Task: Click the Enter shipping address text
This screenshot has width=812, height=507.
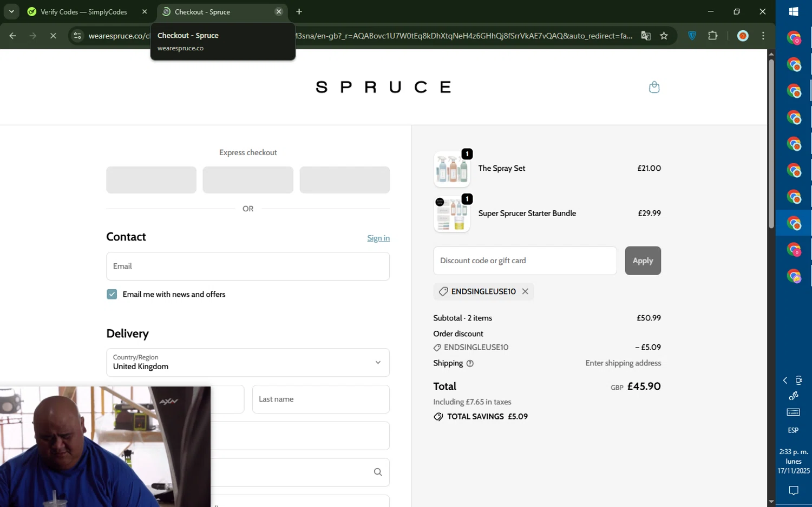Action: point(623,363)
